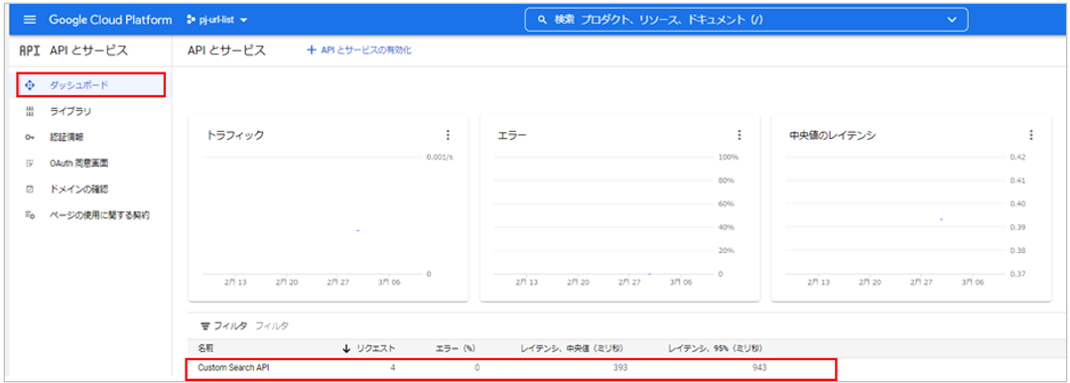1070x383 pixels.
Task: Click the dashboard icon in sidebar
Action: [x=30, y=85]
